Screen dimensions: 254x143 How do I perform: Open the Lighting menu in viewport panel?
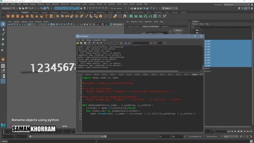tap(24, 22)
